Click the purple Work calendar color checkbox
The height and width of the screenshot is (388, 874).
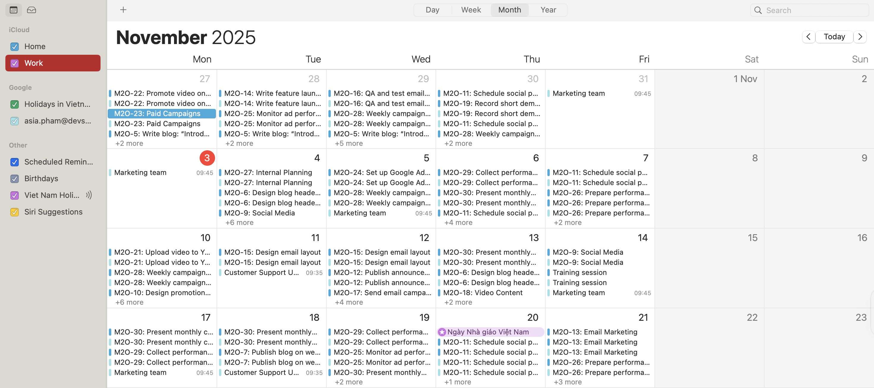click(15, 63)
